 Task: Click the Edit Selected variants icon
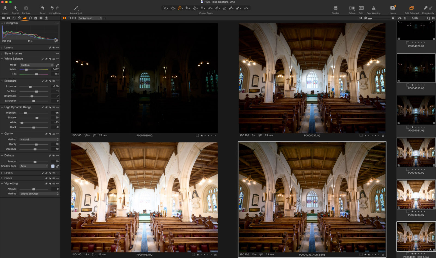(411, 8)
